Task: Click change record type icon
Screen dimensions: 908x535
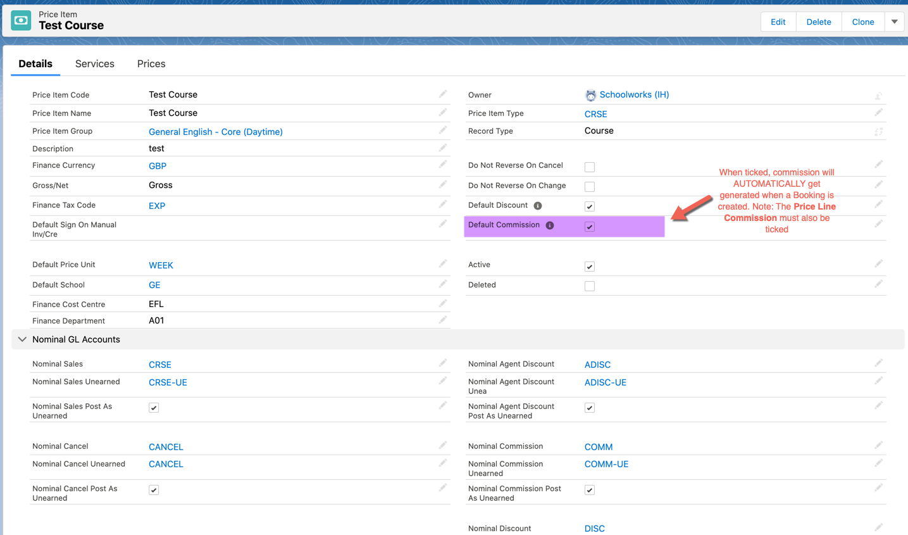Action: pos(878,132)
